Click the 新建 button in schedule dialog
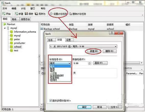The height and width of the screenshot is (112, 145). point(94,51)
